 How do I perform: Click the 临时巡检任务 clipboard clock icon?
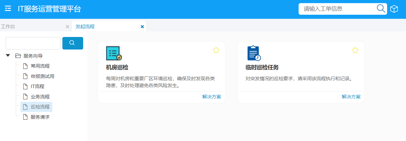pos(254,53)
